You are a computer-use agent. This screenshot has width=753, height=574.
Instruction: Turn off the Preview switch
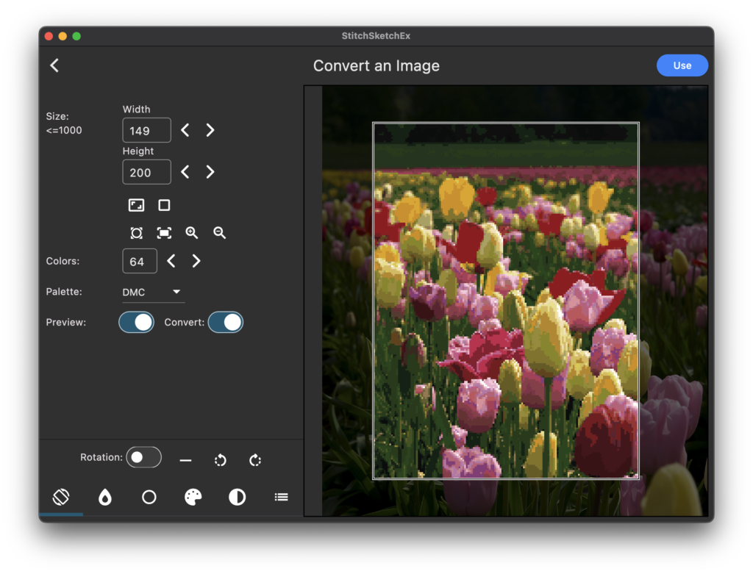137,323
